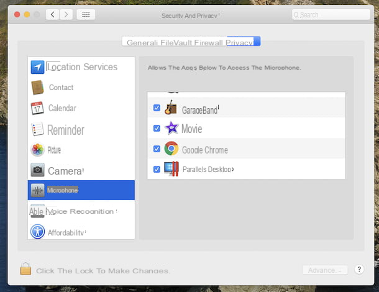
Task: Click the Parallels Desktop icon
Action: [x=171, y=169]
